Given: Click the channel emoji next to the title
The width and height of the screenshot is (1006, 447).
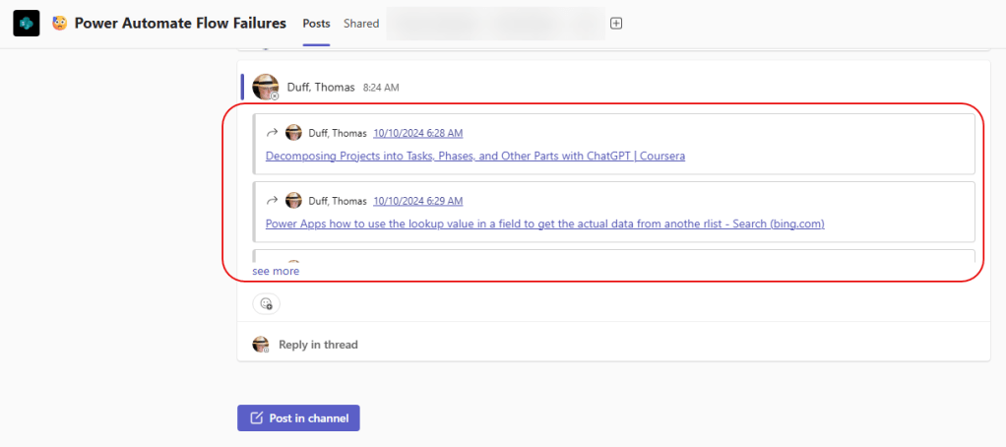Looking at the screenshot, I should pos(59,23).
